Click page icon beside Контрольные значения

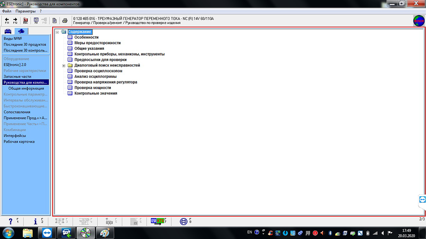pyautogui.click(x=70, y=93)
